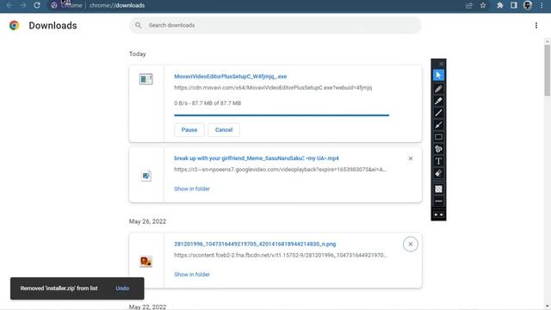Bookmark this page with the star icon
Screen dimensions: 551x310
(x=483, y=5)
